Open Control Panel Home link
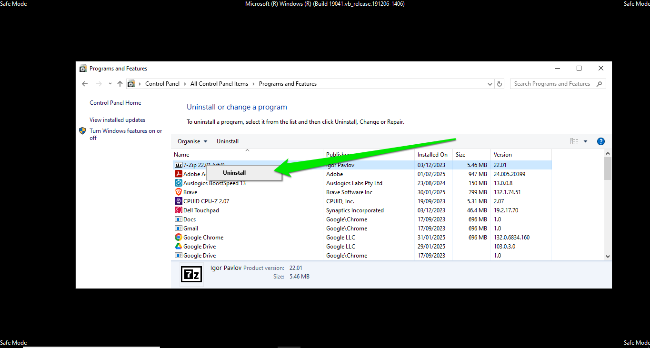The height and width of the screenshot is (348, 650). [115, 103]
